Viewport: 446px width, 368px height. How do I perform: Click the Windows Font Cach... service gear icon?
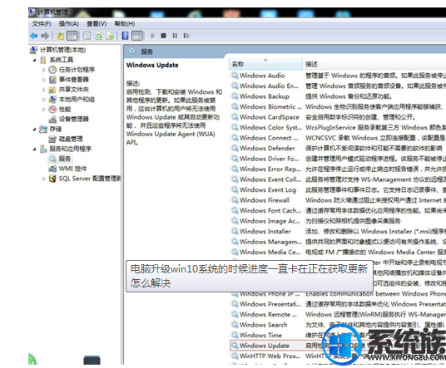pyautogui.click(x=235, y=210)
